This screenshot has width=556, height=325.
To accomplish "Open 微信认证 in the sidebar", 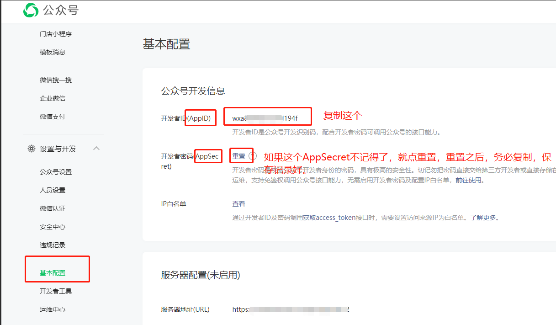I will (53, 208).
